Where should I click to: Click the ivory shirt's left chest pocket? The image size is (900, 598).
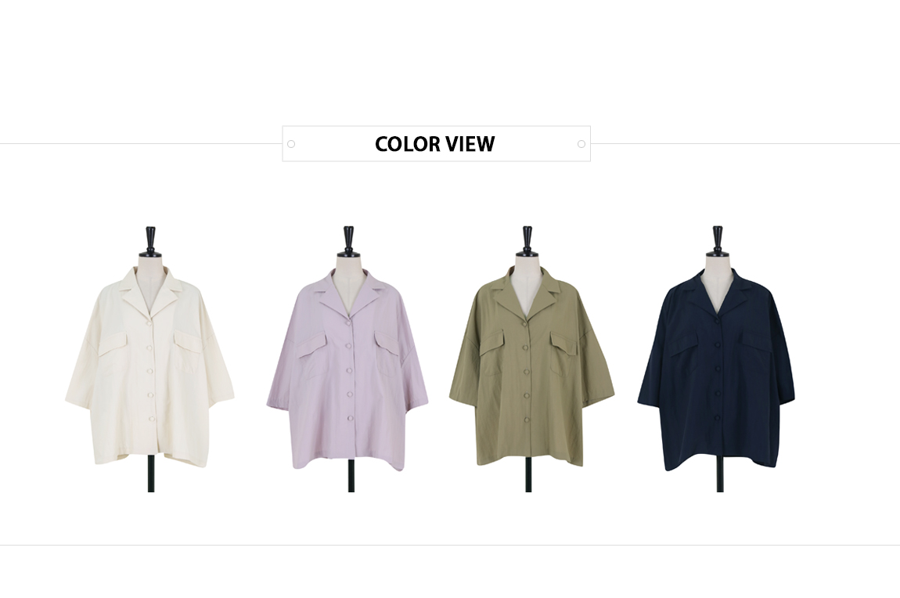[x=114, y=355]
